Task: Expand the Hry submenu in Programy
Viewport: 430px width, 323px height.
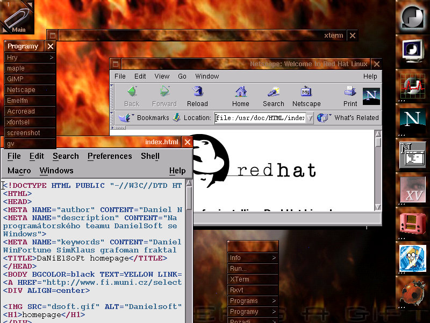Action: click(x=30, y=58)
